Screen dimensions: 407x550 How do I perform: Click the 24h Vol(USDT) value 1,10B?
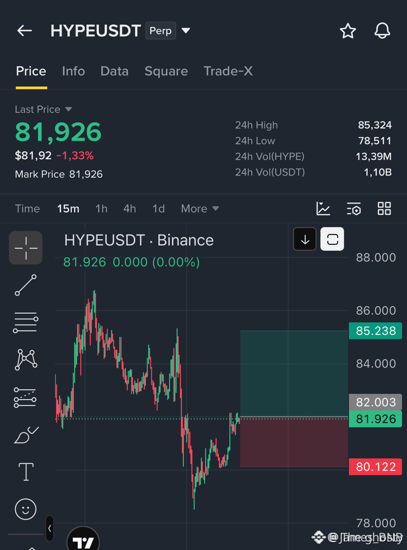(x=378, y=172)
